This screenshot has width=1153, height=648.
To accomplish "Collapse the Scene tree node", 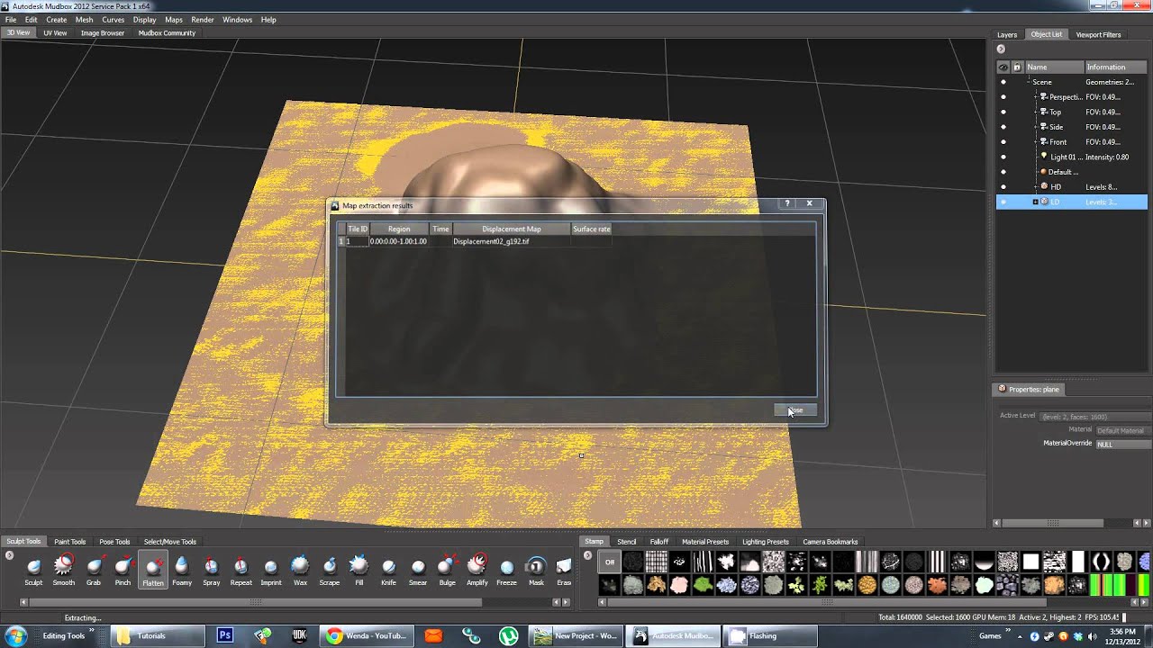I will 1028,82.
